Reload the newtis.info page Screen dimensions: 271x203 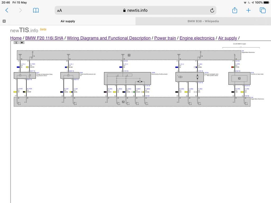(x=212, y=10)
